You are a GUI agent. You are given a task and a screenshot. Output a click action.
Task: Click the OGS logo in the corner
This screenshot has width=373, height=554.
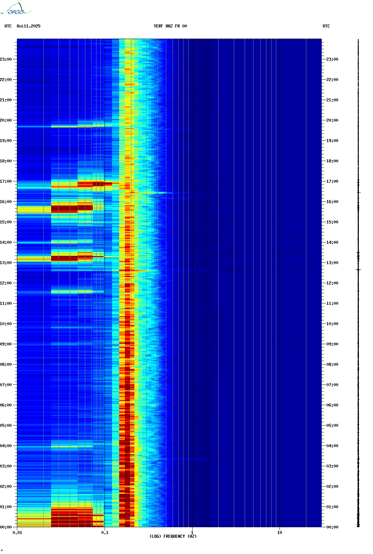click(x=16, y=9)
